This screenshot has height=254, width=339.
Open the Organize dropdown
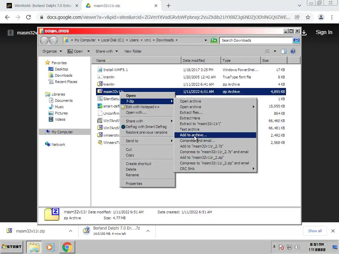pyautogui.click(x=52, y=51)
